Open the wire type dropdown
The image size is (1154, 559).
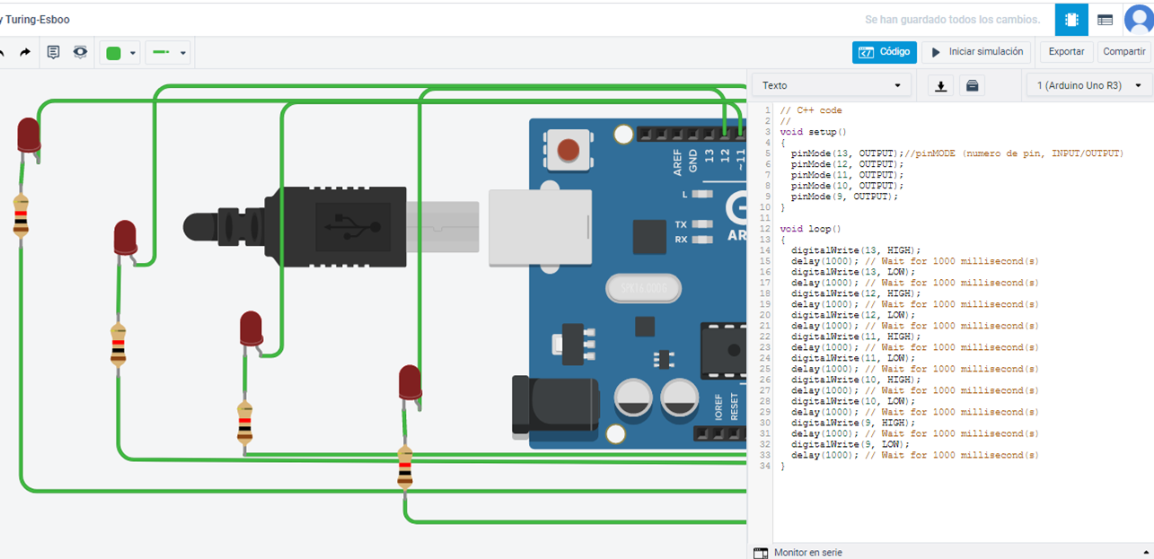point(169,53)
